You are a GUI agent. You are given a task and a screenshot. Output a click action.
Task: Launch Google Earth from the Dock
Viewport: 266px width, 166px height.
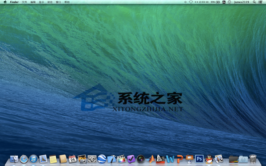pos(102,159)
